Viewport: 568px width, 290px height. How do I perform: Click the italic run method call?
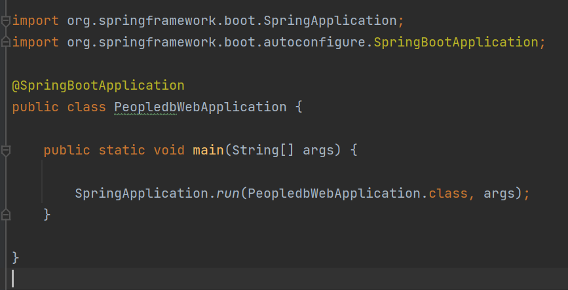tap(228, 193)
